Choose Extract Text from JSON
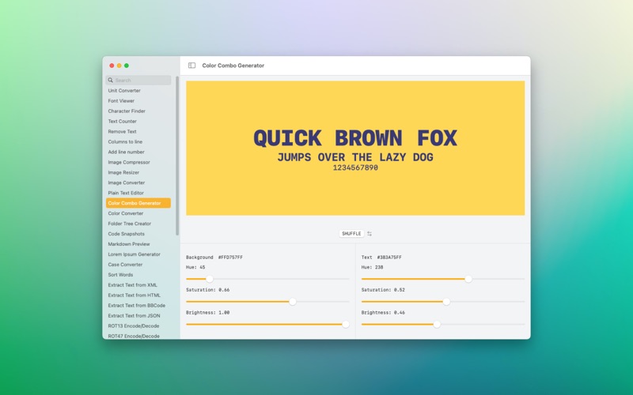 (x=134, y=315)
